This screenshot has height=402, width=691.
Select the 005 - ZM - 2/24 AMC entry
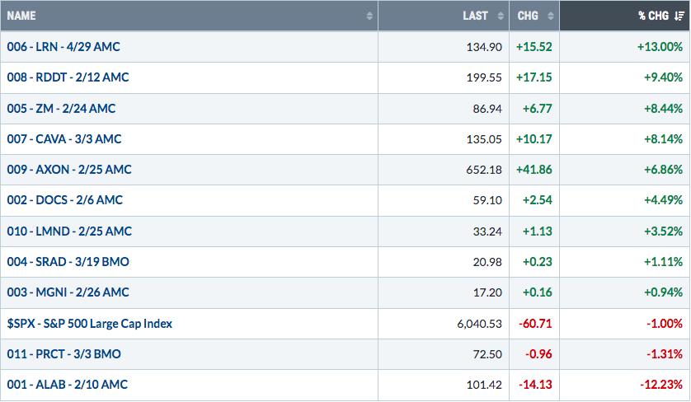61,108
